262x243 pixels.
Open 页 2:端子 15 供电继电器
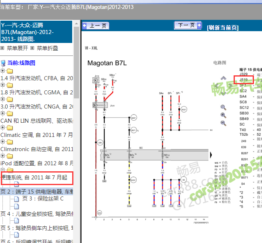tap(37, 192)
